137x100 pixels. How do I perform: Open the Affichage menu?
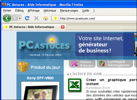34,11
